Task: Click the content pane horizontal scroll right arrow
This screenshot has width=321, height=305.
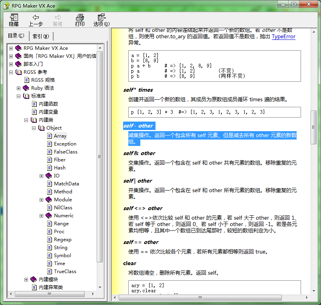Action: coord(307,297)
